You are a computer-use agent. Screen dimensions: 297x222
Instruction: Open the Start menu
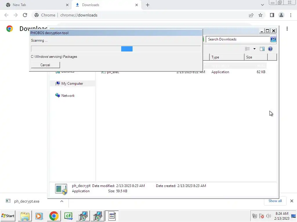(8, 216)
